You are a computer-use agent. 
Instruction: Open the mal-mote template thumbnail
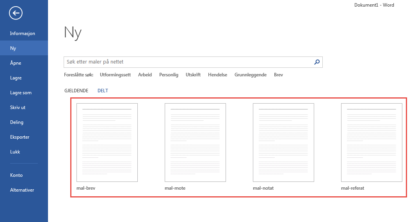tap(195, 143)
